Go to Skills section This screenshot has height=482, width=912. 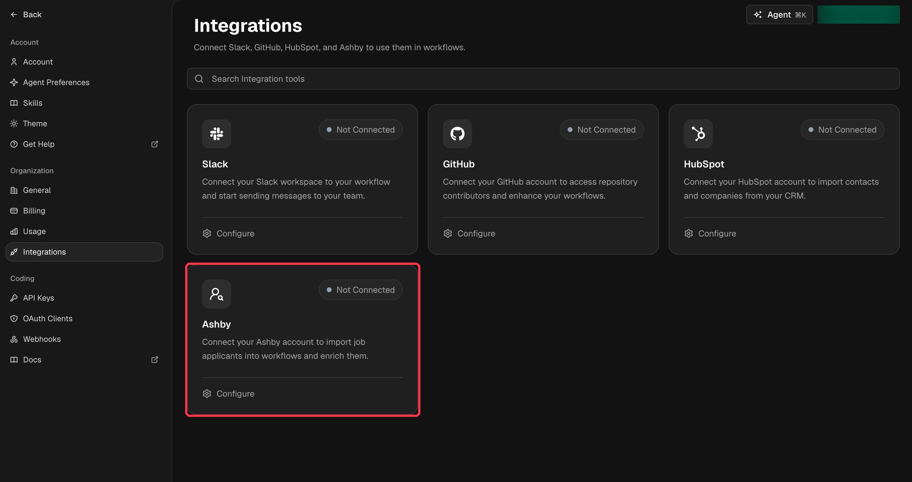84,103
